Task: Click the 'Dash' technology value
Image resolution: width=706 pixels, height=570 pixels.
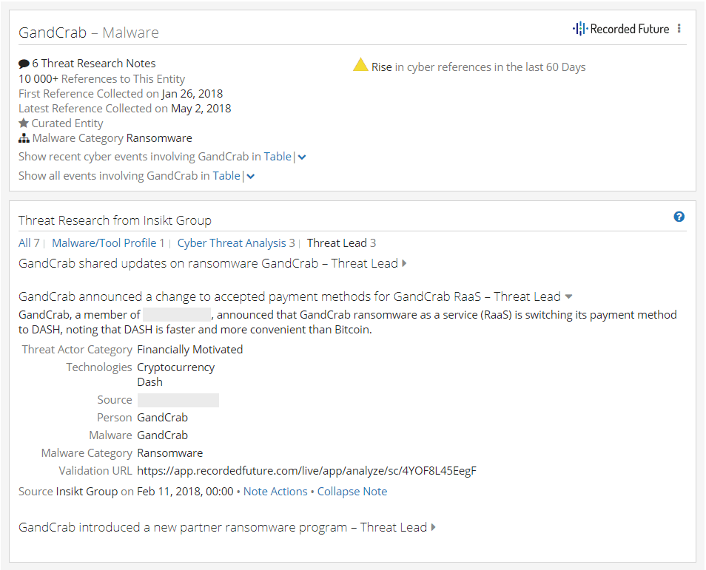Action: coord(150,382)
